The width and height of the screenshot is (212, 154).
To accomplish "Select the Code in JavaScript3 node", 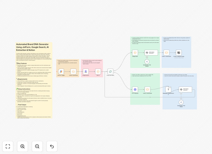I will (x=166, y=53).
